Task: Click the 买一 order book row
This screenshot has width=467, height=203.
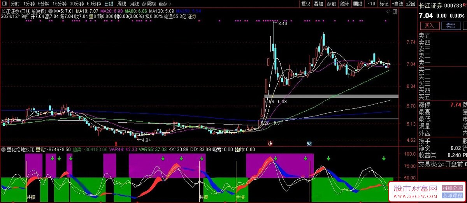Action: point(442,70)
